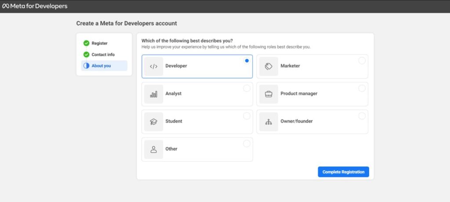Click the green checkmark beside Contact info

point(87,54)
